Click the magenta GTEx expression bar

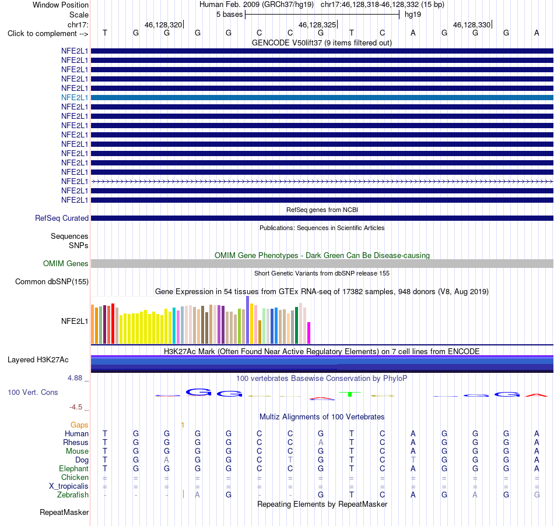point(308,333)
